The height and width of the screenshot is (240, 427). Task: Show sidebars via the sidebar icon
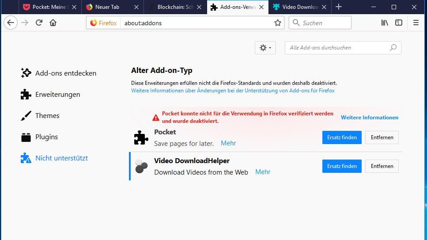pos(399,23)
